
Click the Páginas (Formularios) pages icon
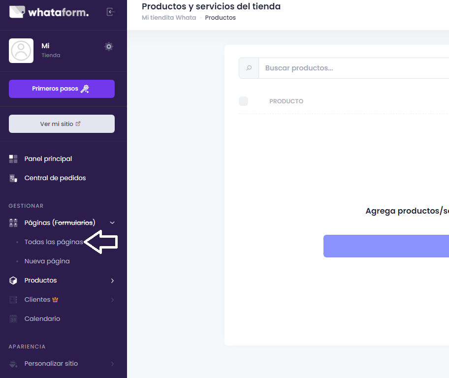(x=13, y=222)
